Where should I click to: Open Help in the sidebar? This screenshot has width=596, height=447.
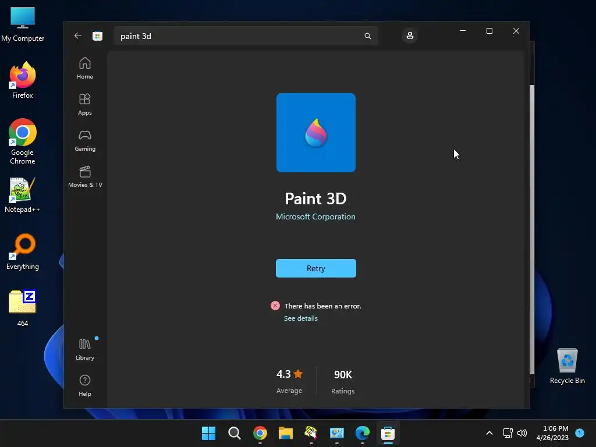pos(85,385)
